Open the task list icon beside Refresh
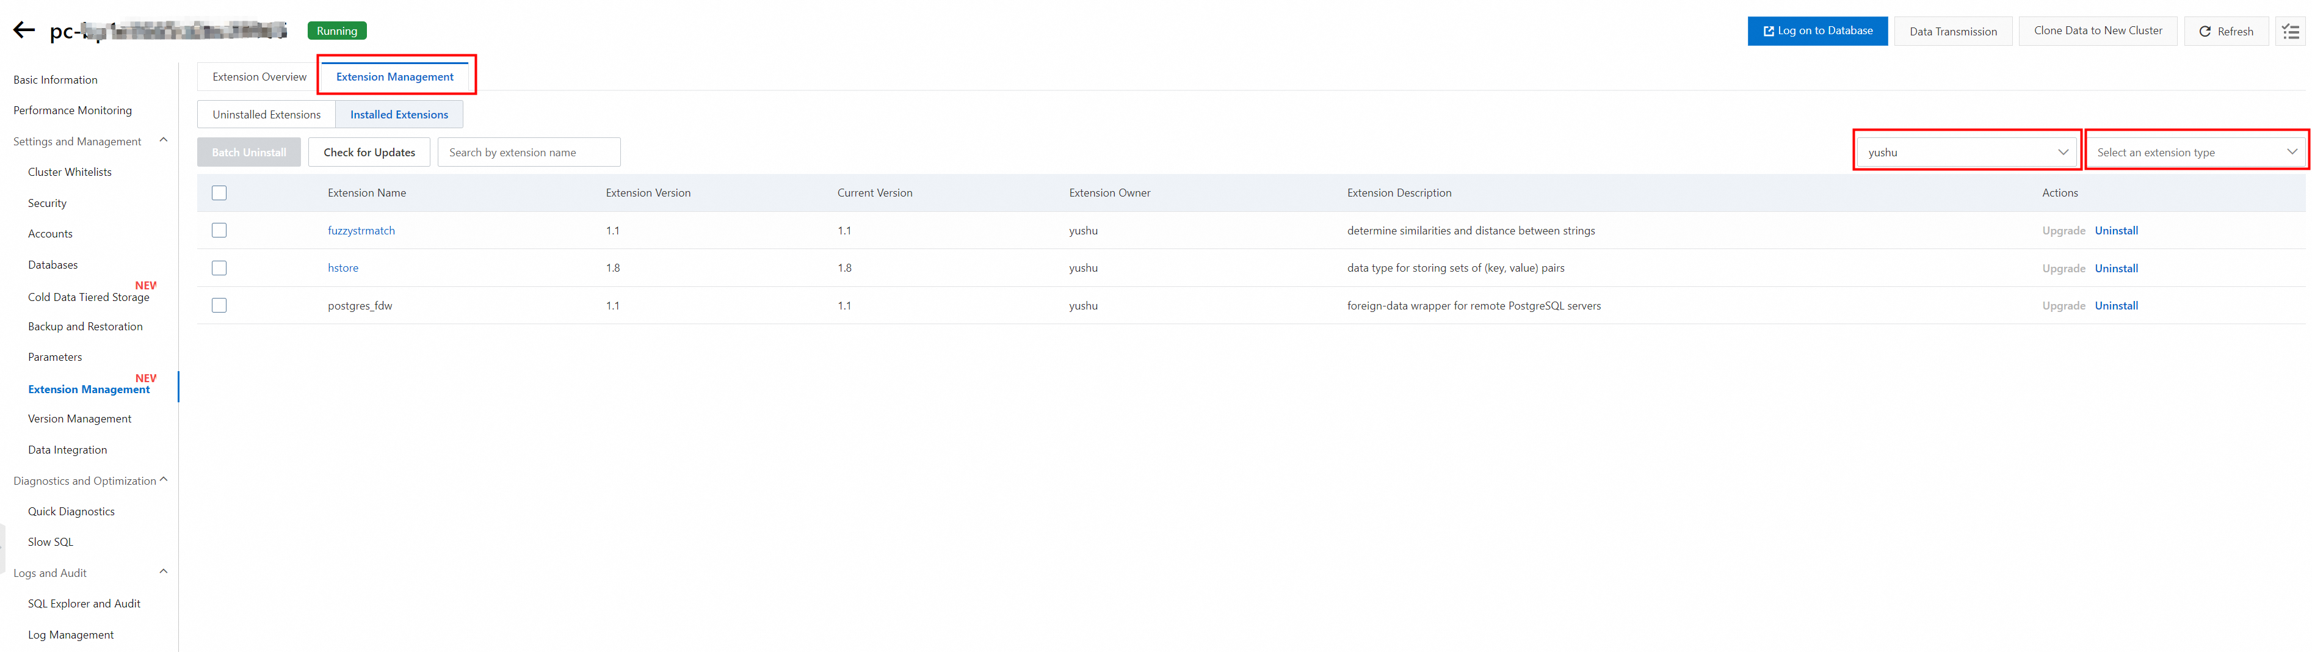 2291,31
